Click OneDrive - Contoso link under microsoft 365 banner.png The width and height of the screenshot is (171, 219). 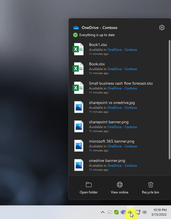point(122,146)
